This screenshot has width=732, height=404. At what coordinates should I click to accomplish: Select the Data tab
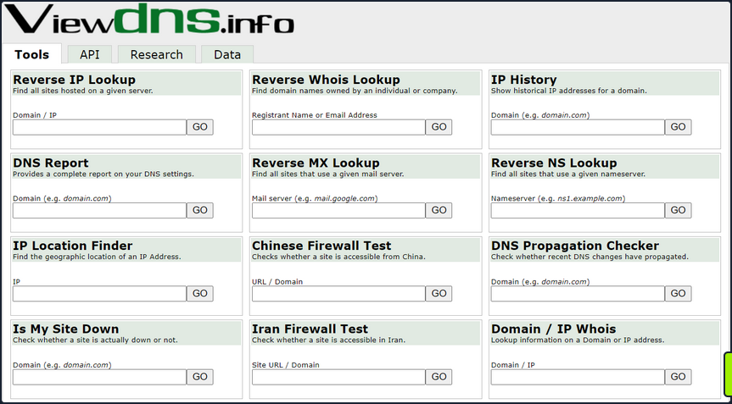[226, 54]
